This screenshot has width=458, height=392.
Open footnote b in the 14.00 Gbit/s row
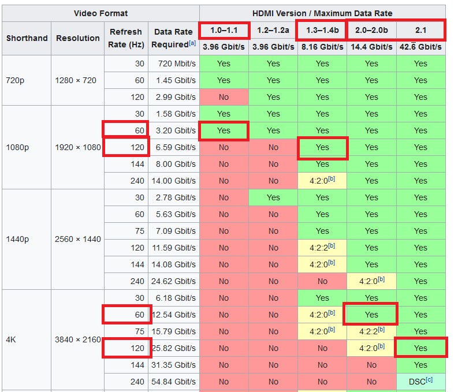[332, 178]
